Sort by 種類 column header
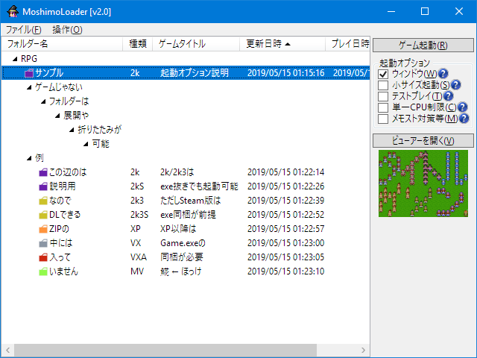 coord(137,44)
